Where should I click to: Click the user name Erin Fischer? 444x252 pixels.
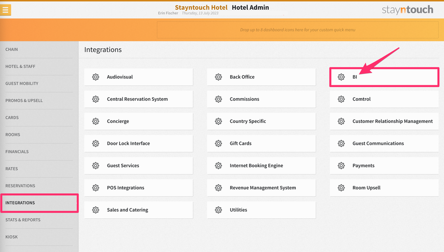point(168,13)
